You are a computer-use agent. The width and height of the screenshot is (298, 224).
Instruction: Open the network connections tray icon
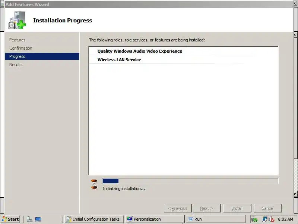[264, 219]
